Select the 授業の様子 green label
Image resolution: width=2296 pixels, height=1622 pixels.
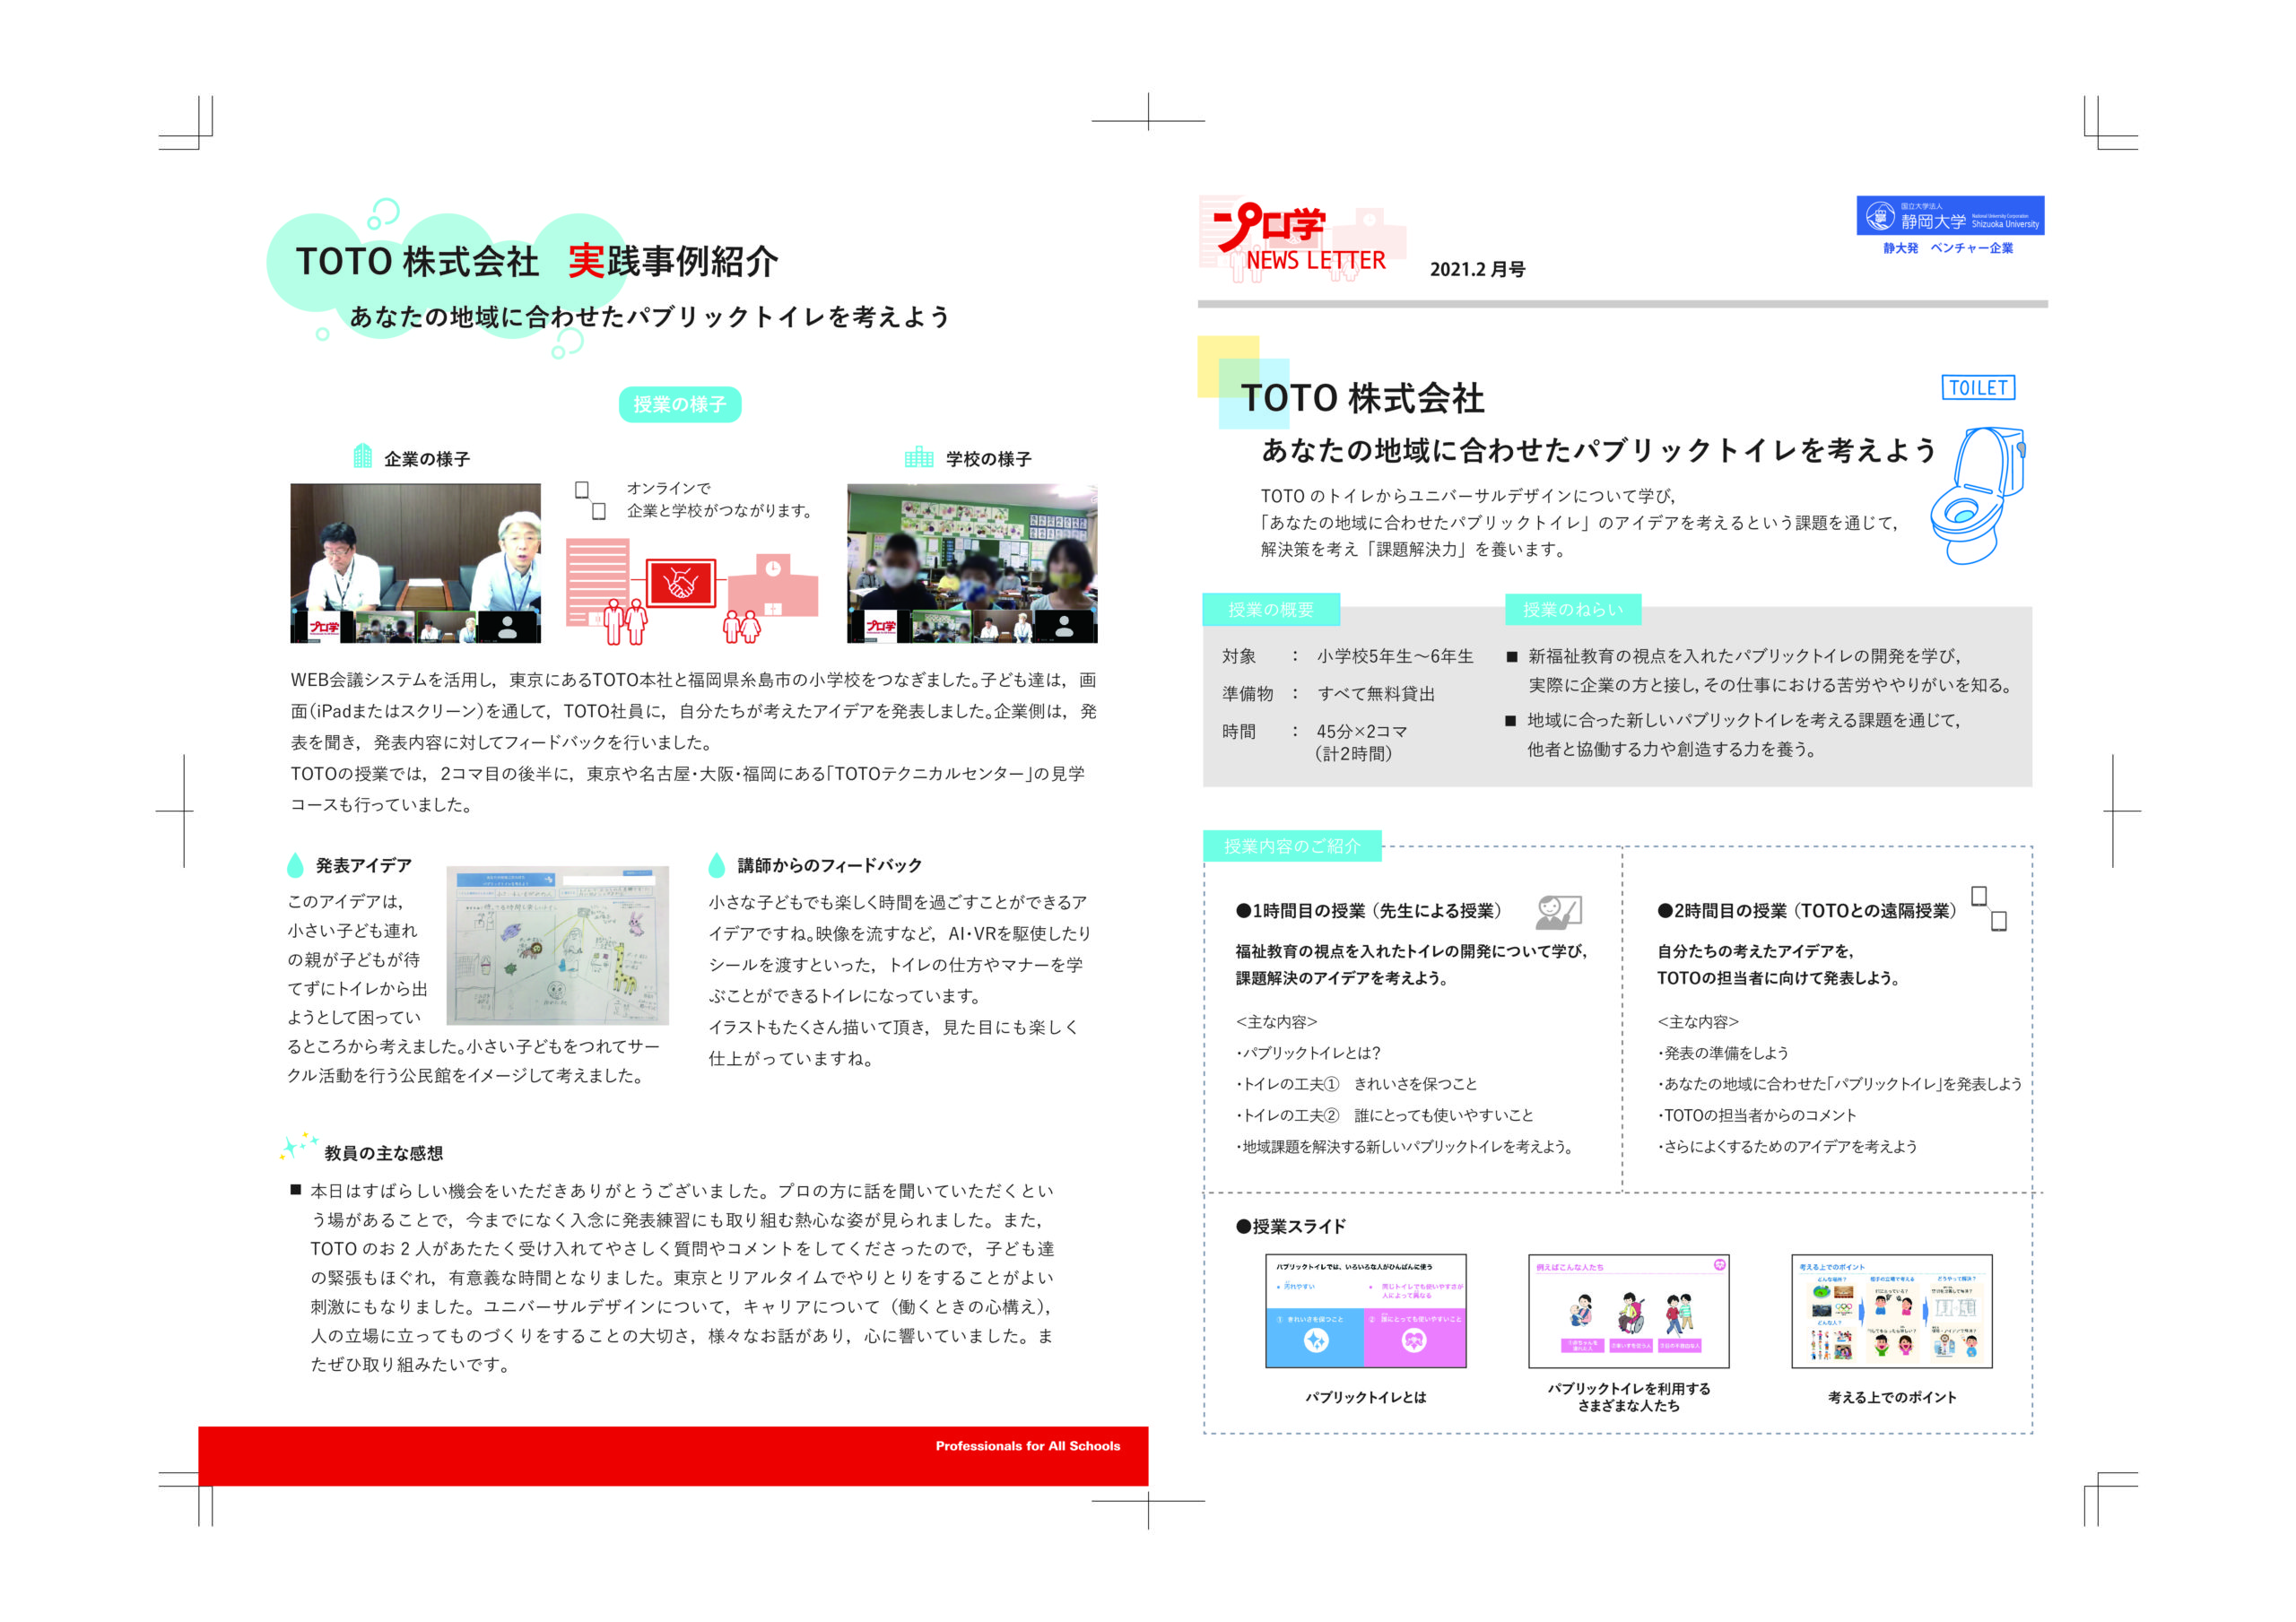[679, 404]
